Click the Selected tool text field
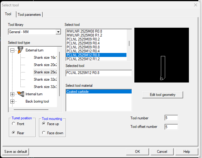The image size is (202, 158). [99, 73]
